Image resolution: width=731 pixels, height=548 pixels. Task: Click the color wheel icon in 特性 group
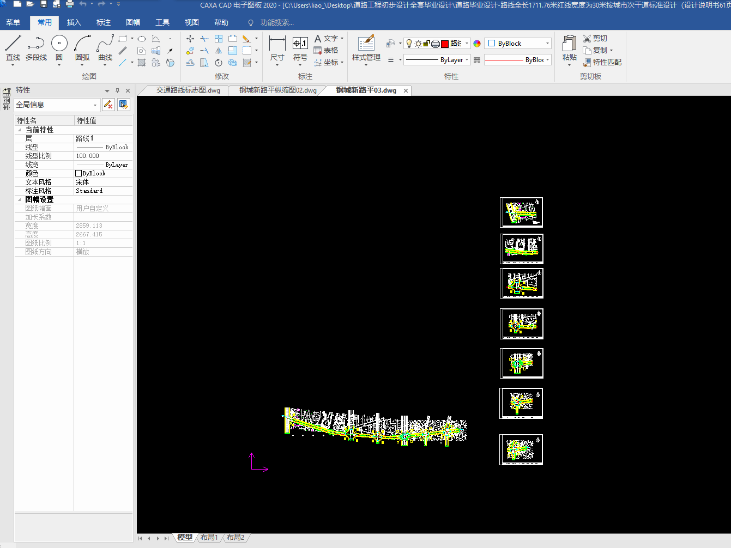tap(477, 44)
